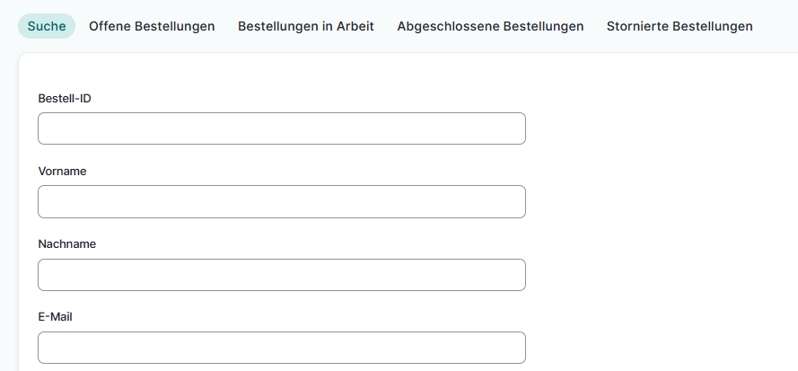This screenshot has height=371, width=798.
Task: Activate the highlighted Suche search tab
Action: tap(47, 26)
